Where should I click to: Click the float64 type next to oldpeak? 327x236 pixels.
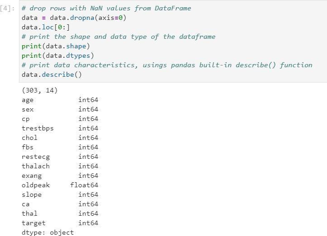point(84,185)
